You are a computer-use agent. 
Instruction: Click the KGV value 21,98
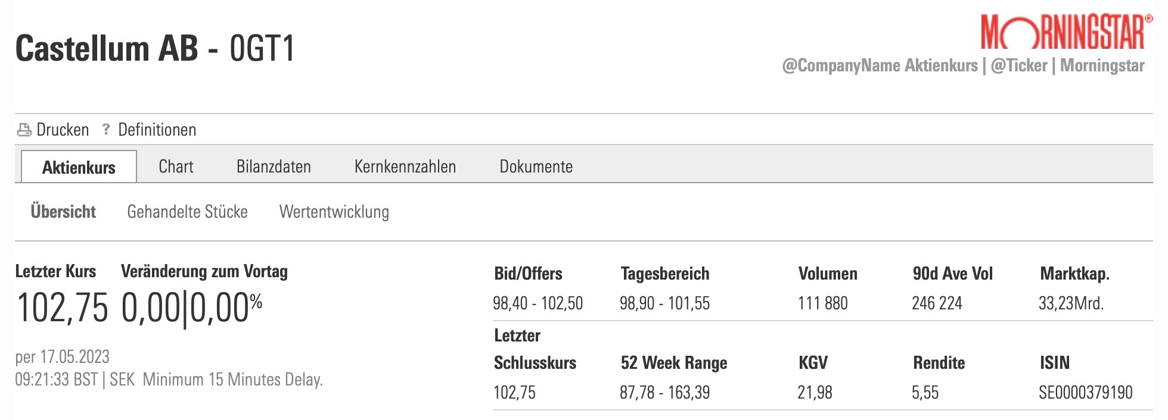815,393
